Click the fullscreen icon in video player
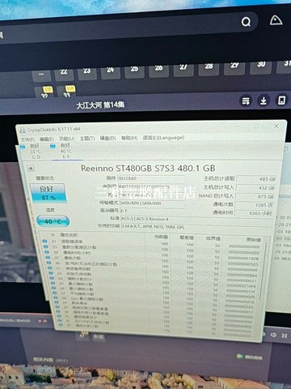The width and height of the screenshot is (291, 389). (285, 336)
